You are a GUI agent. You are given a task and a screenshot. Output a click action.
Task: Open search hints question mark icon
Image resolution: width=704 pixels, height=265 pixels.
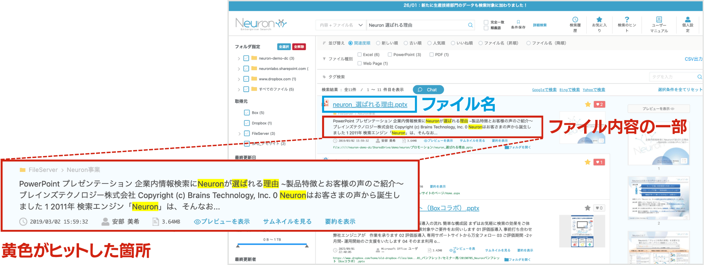(627, 20)
